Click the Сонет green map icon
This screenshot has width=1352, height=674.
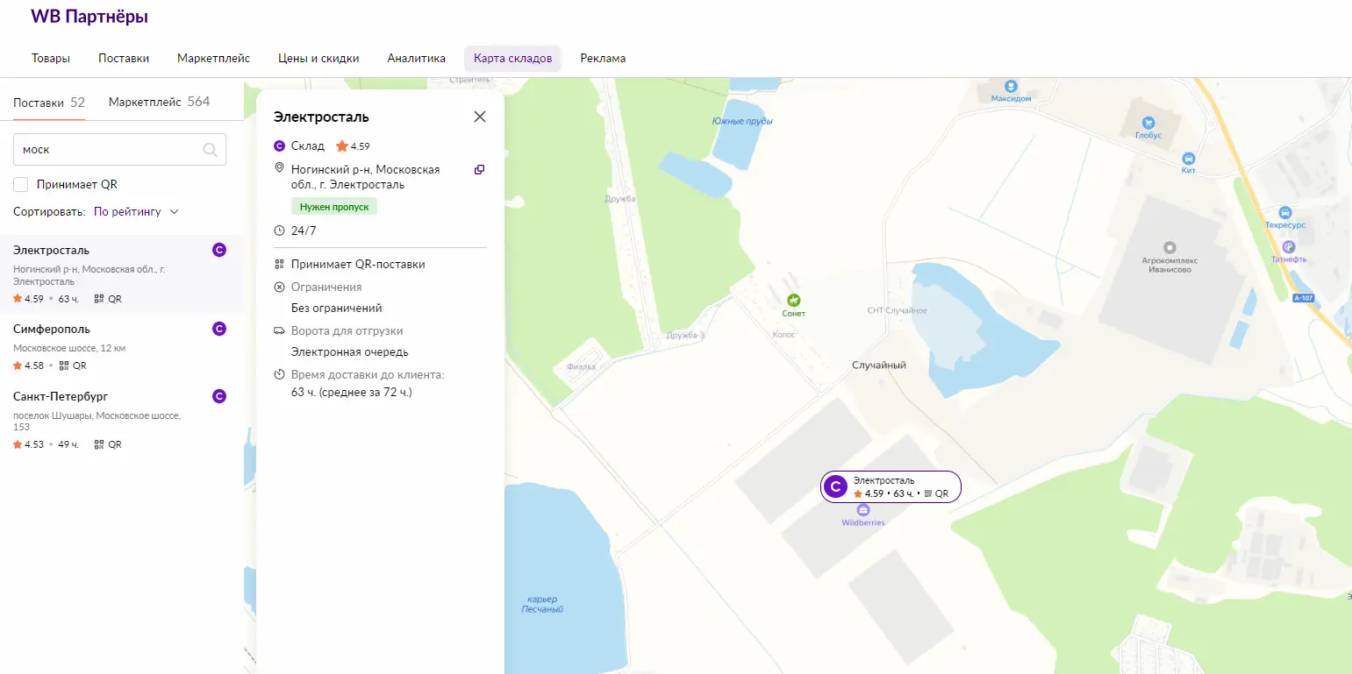(x=793, y=300)
